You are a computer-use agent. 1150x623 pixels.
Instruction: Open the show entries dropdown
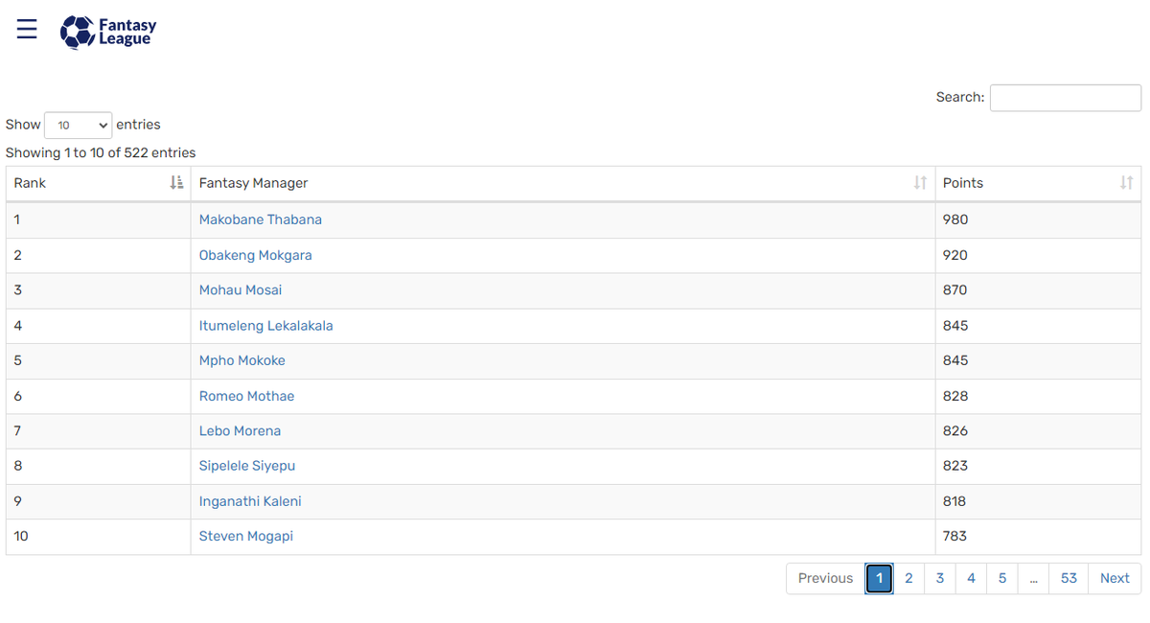[79, 126]
